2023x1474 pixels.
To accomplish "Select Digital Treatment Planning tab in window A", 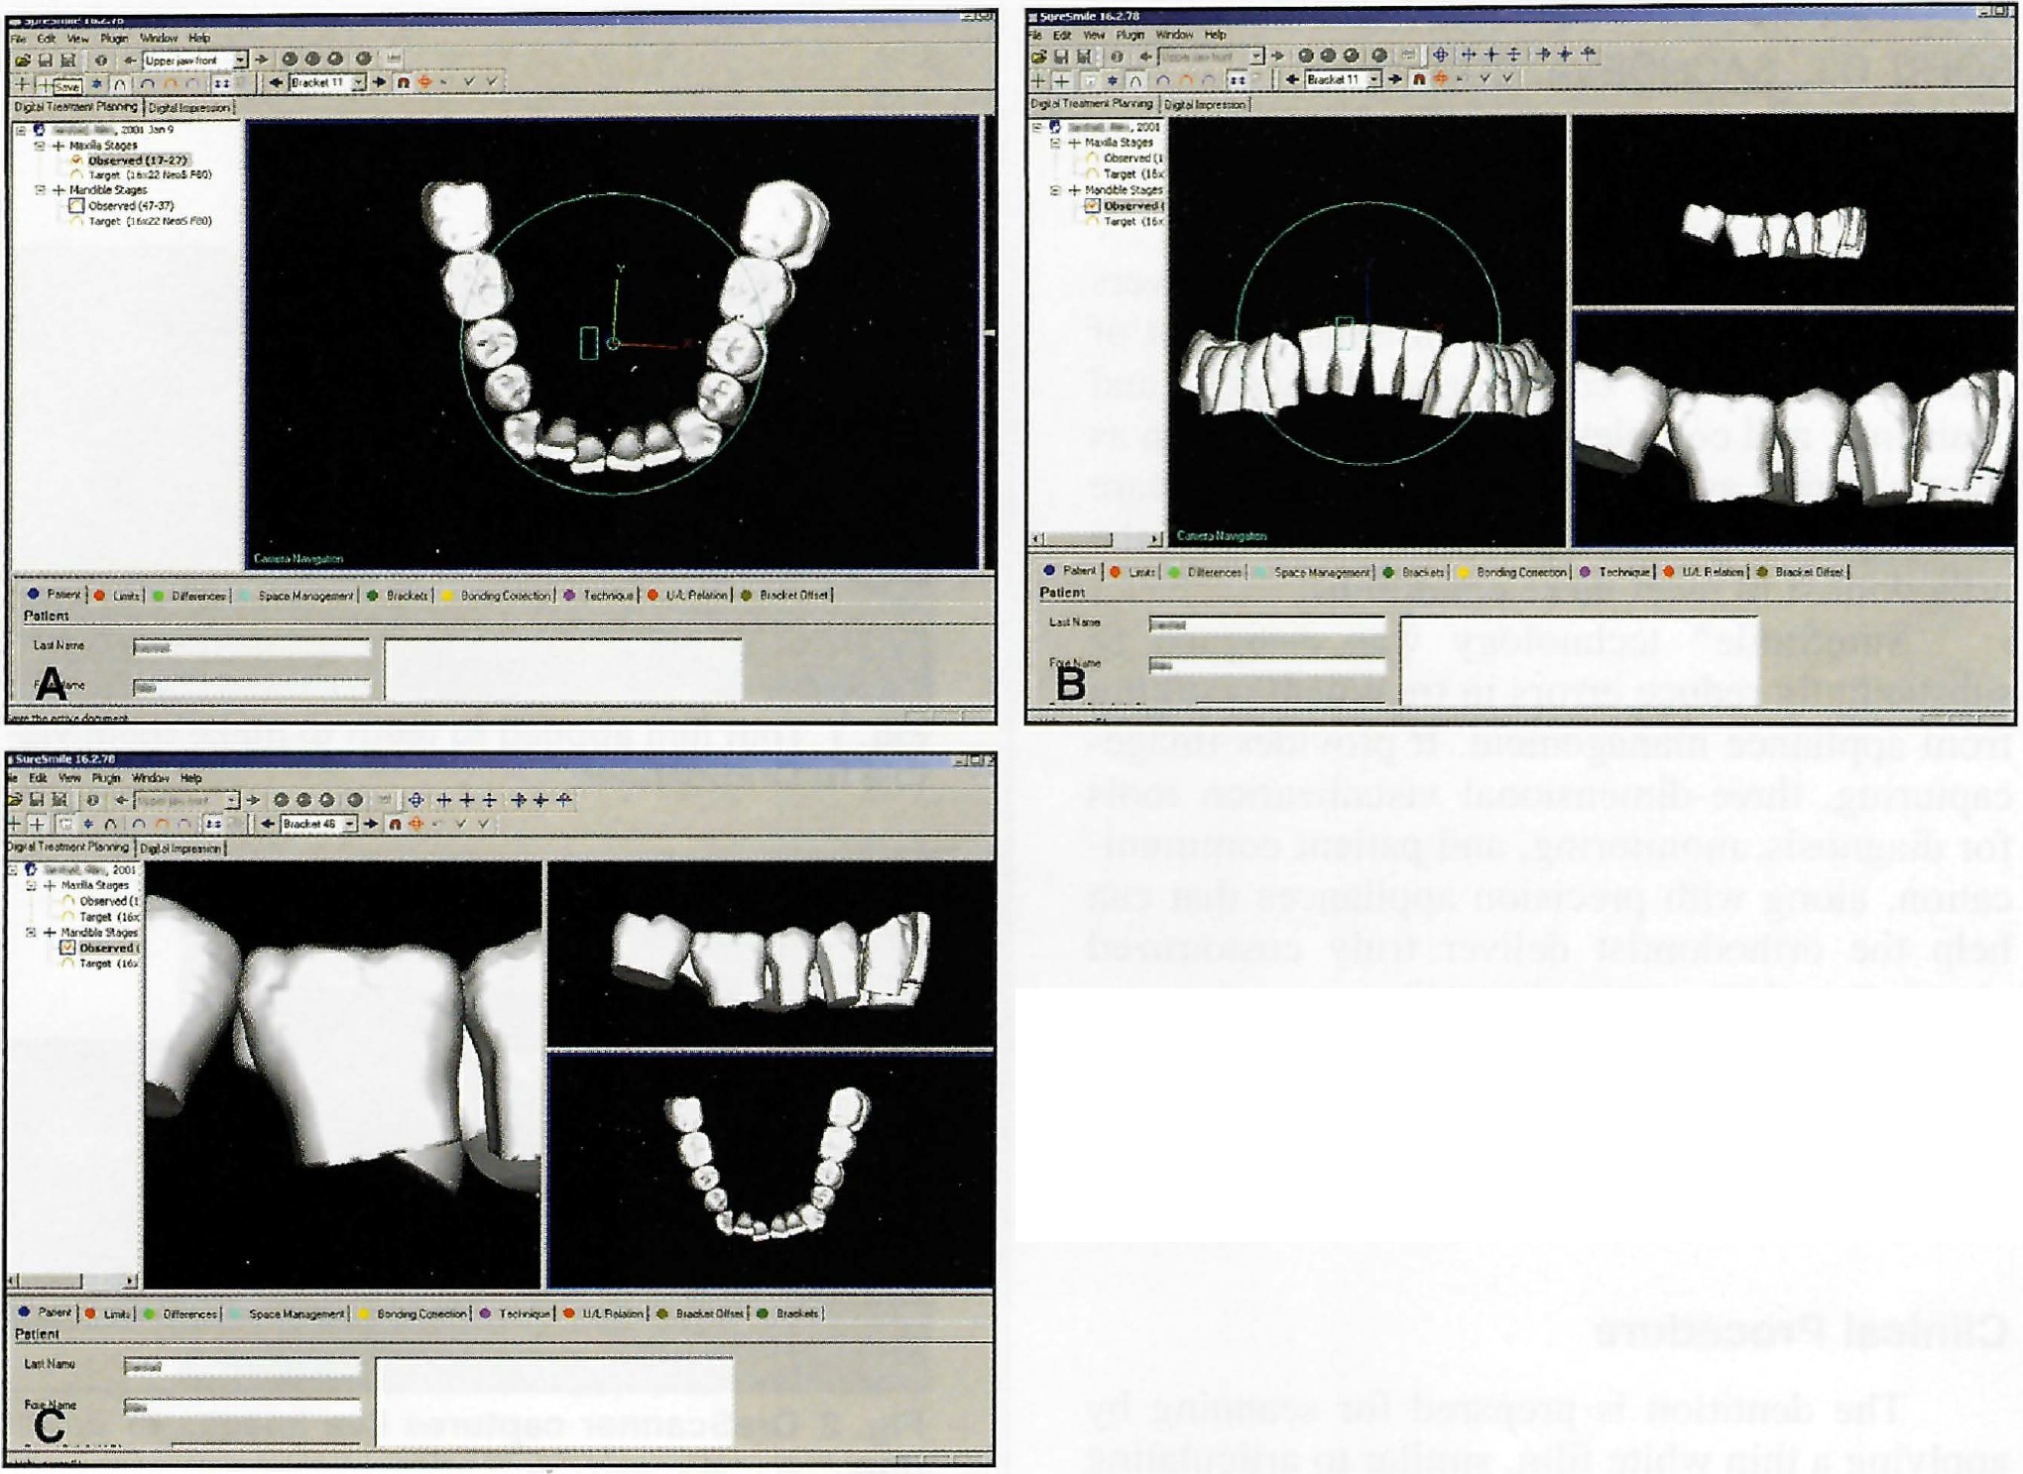I will pyautogui.click(x=76, y=107).
